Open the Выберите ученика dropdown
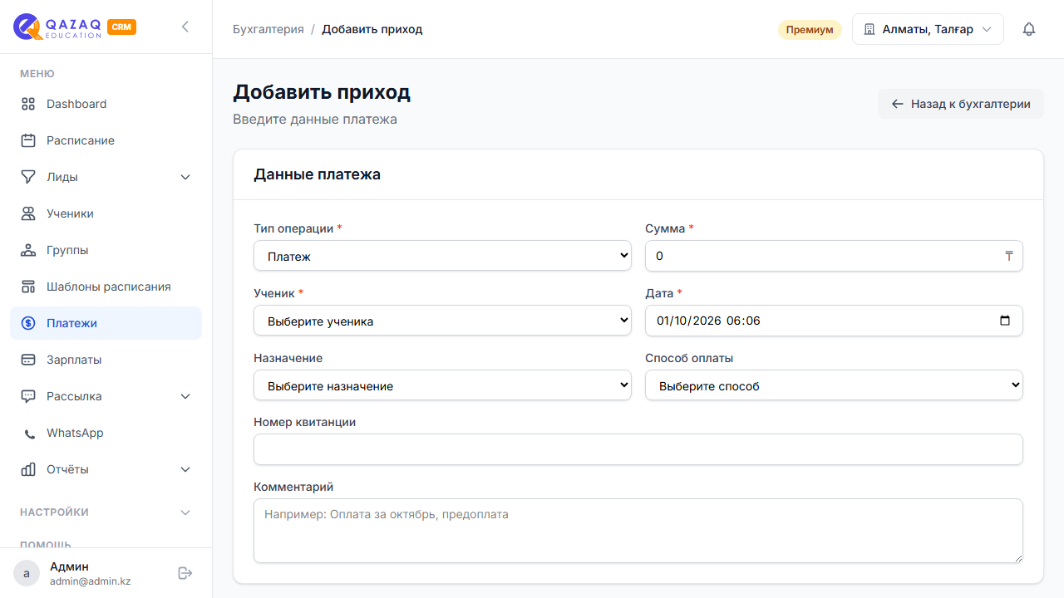 [442, 321]
